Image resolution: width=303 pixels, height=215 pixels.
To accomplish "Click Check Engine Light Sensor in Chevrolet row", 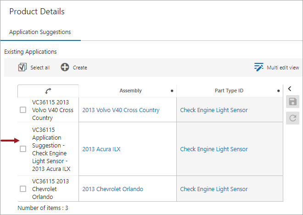I will [x=214, y=189].
